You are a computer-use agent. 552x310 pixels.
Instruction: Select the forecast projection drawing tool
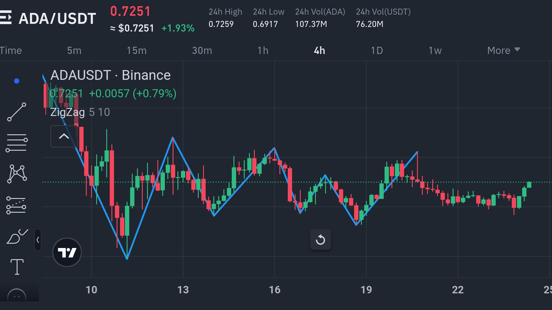17,205
